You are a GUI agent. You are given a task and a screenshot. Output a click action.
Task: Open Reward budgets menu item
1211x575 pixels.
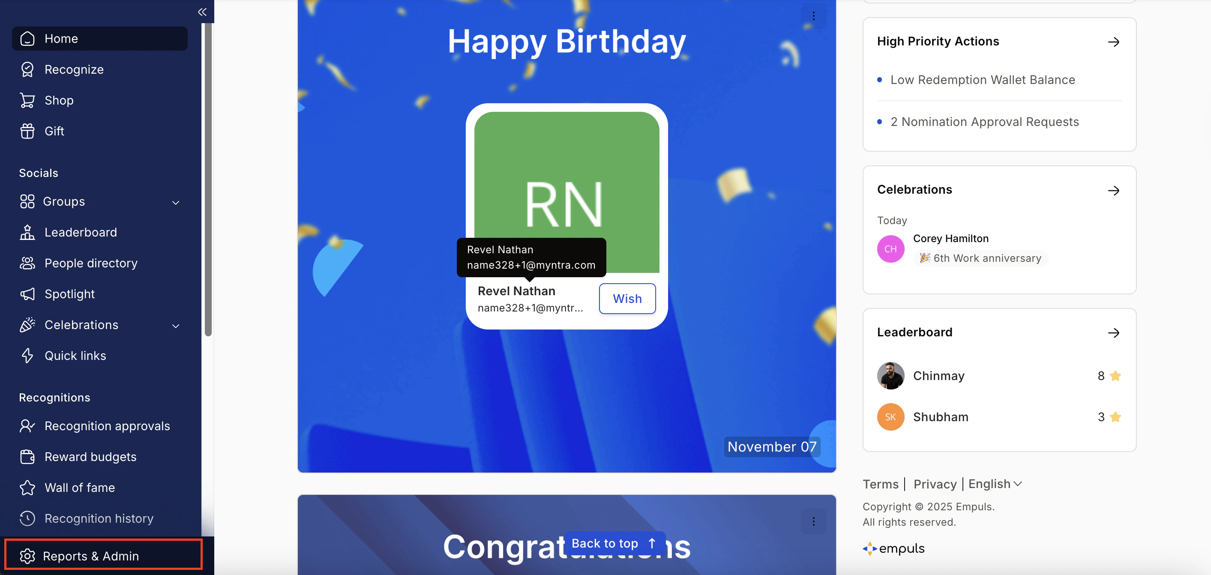(x=100, y=457)
